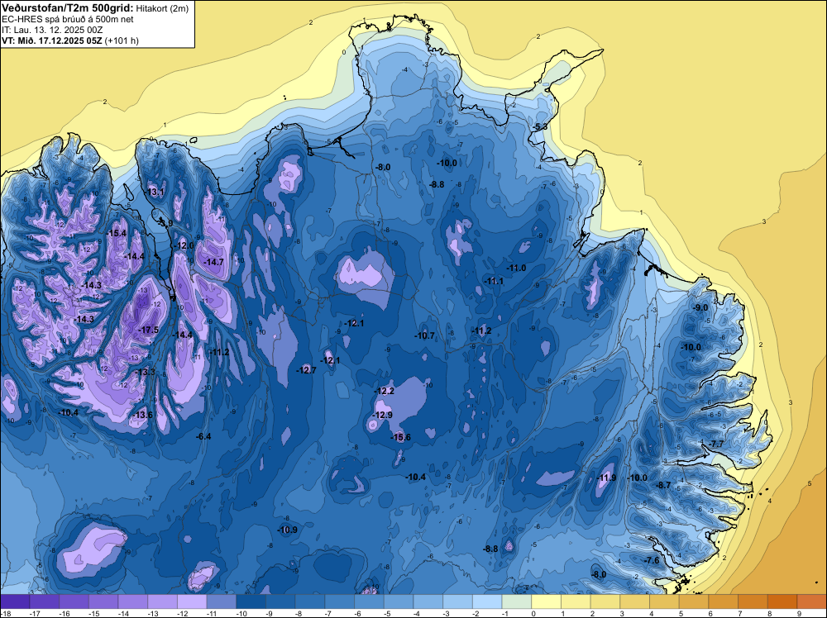The image size is (827, 618).
Task: Click the -10.9 temperature value
Action: (288, 530)
